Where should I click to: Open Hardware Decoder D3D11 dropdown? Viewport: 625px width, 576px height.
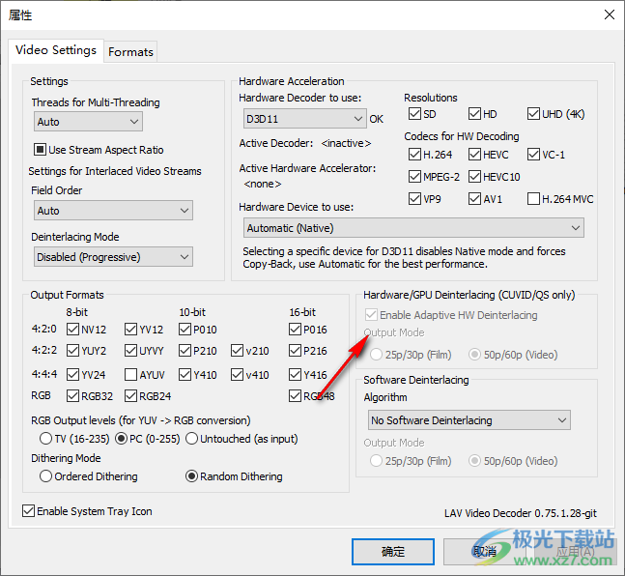click(x=304, y=119)
